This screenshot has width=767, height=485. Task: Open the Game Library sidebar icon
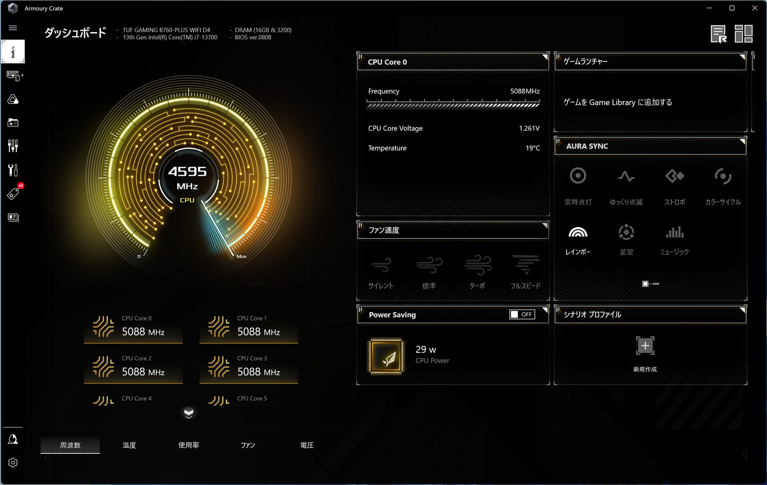click(x=13, y=123)
